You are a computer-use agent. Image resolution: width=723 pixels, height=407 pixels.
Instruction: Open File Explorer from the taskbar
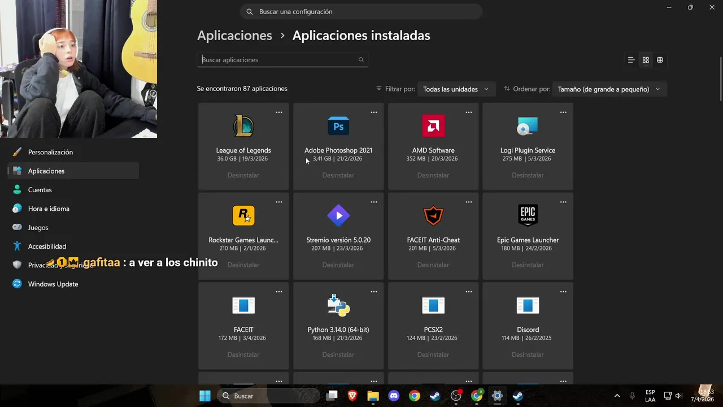pyautogui.click(x=373, y=396)
